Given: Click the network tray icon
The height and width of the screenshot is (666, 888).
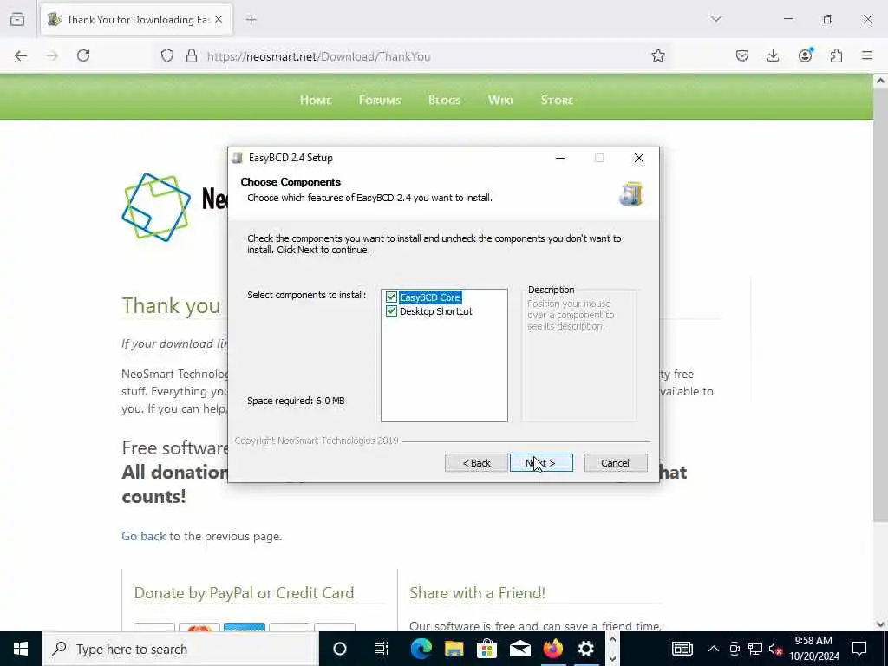Looking at the screenshot, I should (755, 649).
